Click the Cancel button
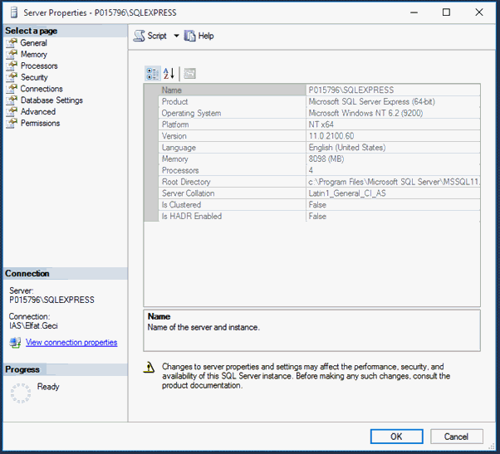 pyautogui.click(x=456, y=437)
